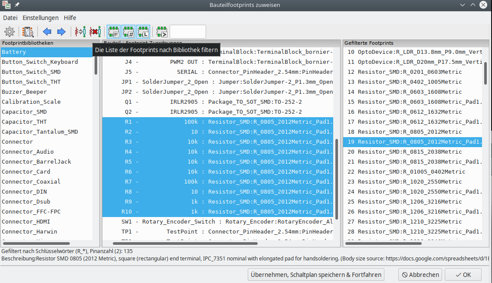Screen dimensions: 492x283
Task: Select component TP1 TestPoint row
Action: [x=218, y=232]
